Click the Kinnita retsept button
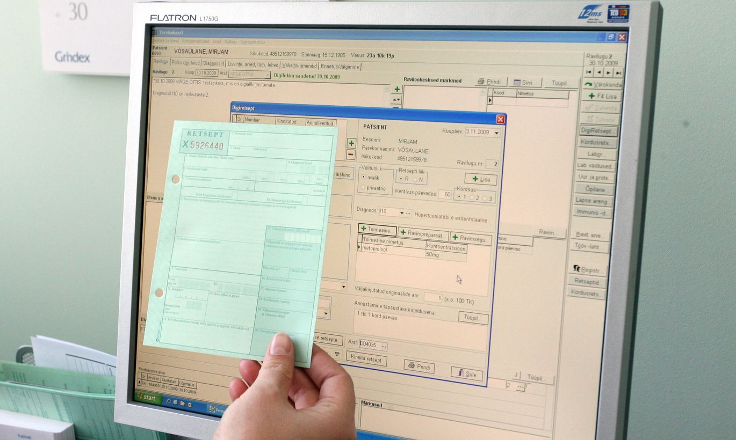Viewport: 736px width, 440px height. click(366, 359)
